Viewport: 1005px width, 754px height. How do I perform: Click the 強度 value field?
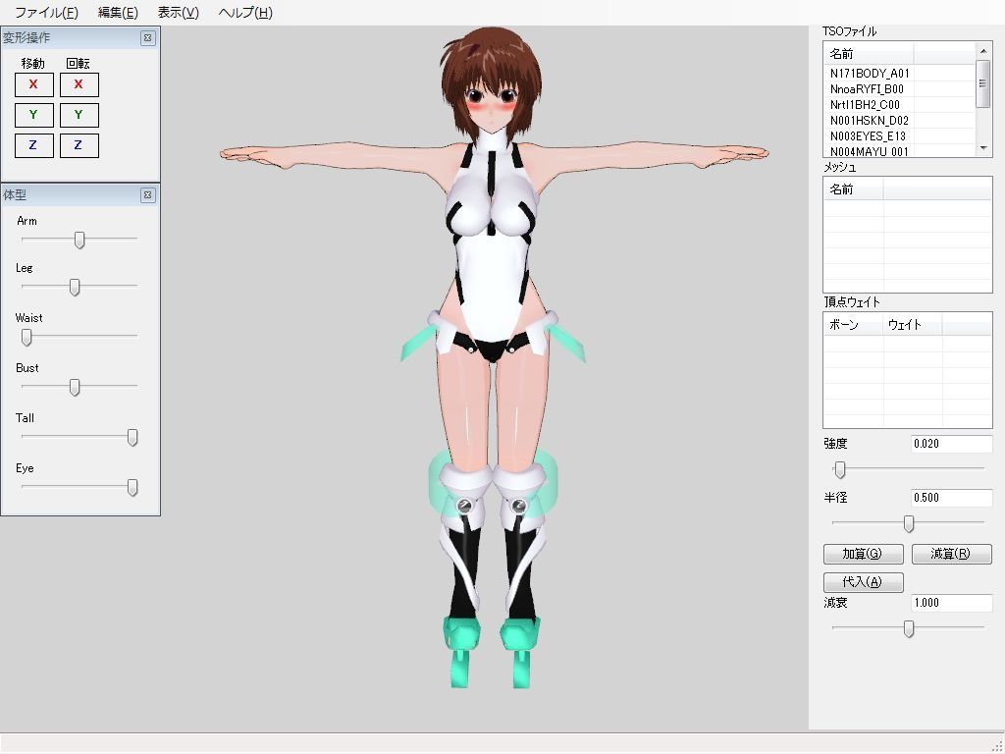[x=951, y=444]
